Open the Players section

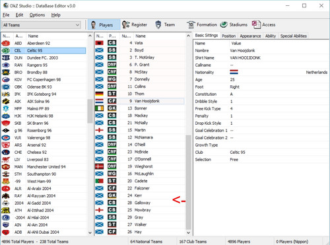tap(104, 24)
